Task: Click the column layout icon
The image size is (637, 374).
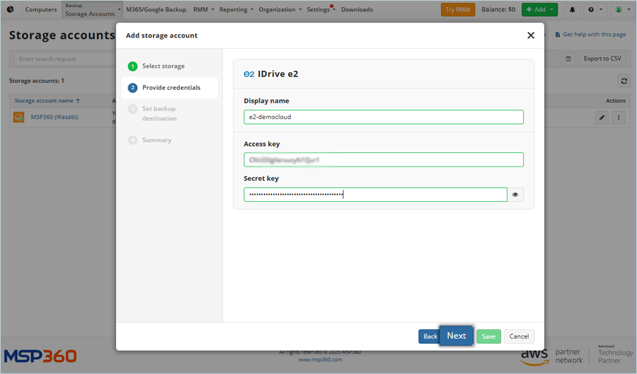Action: click(x=568, y=59)
